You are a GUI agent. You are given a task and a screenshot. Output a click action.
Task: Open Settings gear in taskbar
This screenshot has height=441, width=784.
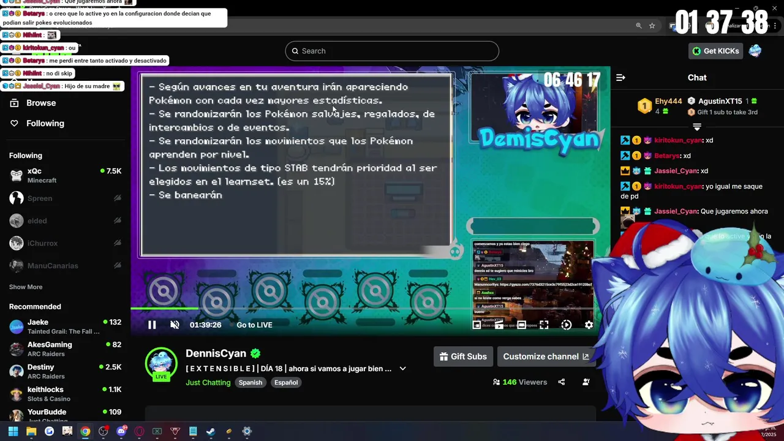coord(247,431)
